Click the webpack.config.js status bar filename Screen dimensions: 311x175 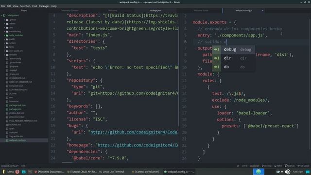point(10,166)
